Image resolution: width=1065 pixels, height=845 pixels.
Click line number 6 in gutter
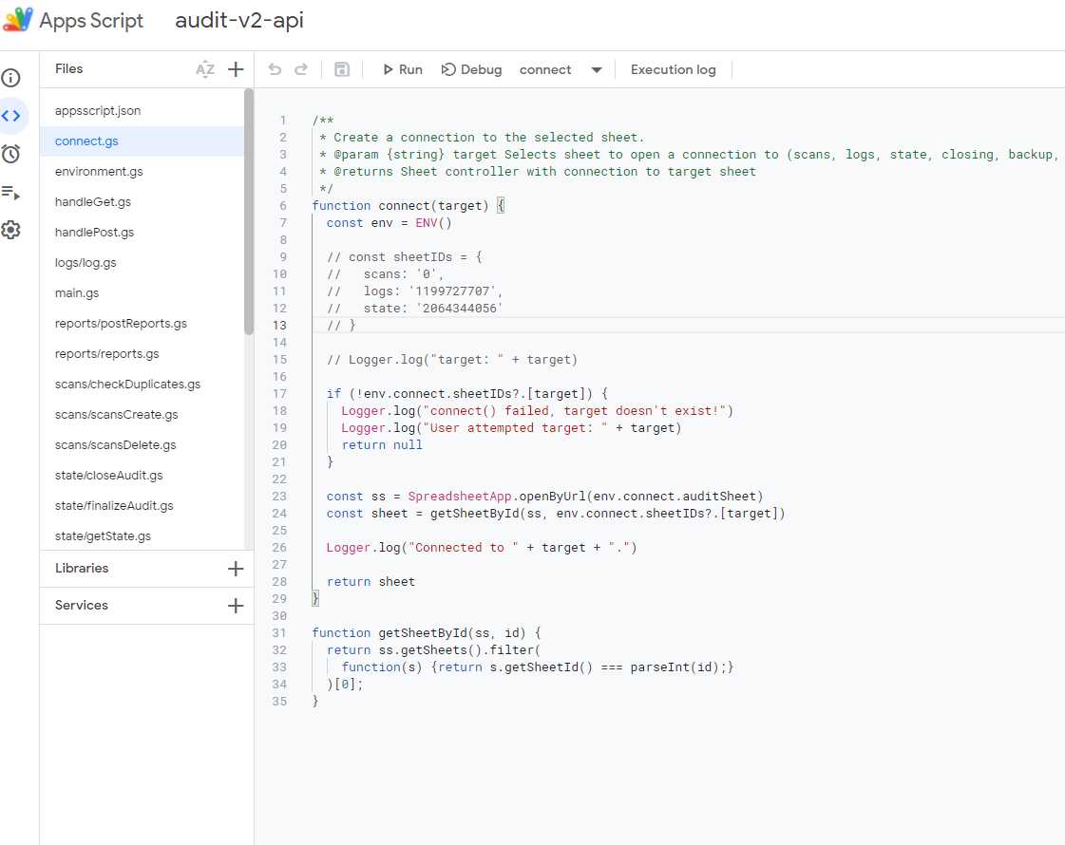282,206
